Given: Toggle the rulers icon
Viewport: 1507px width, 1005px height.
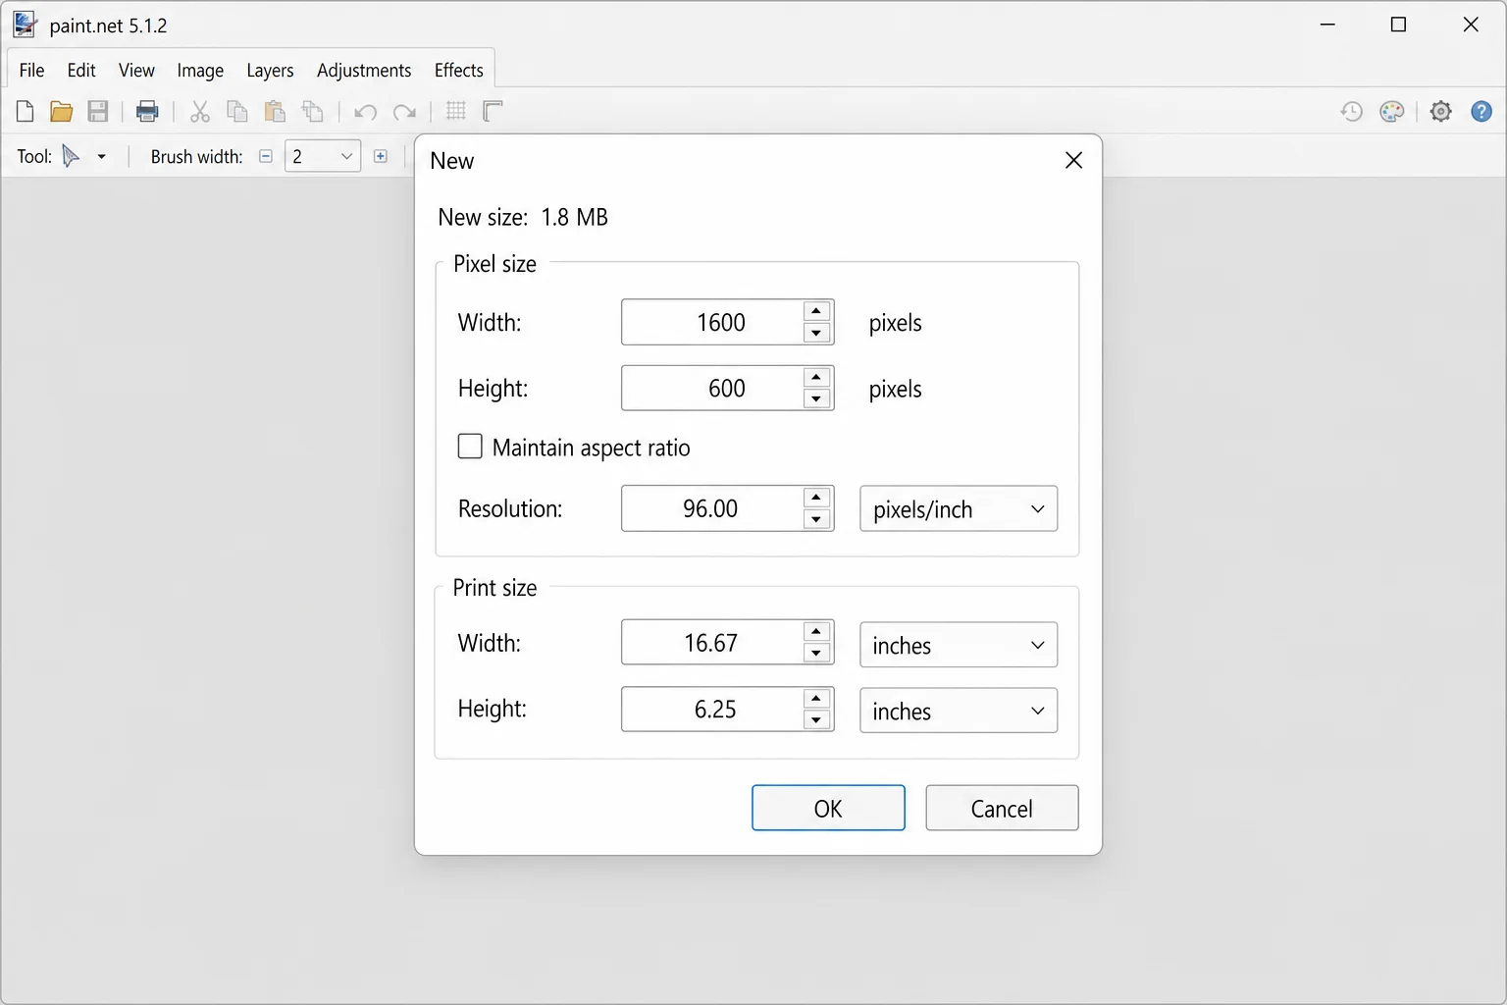Looking at the screenshot, I should tap(493, 111).
